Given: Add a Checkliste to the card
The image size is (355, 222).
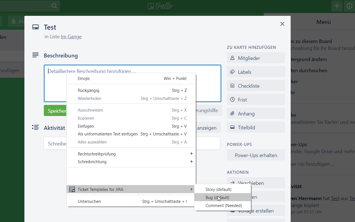Looking at the screenshot, I should tap(256, 86).
